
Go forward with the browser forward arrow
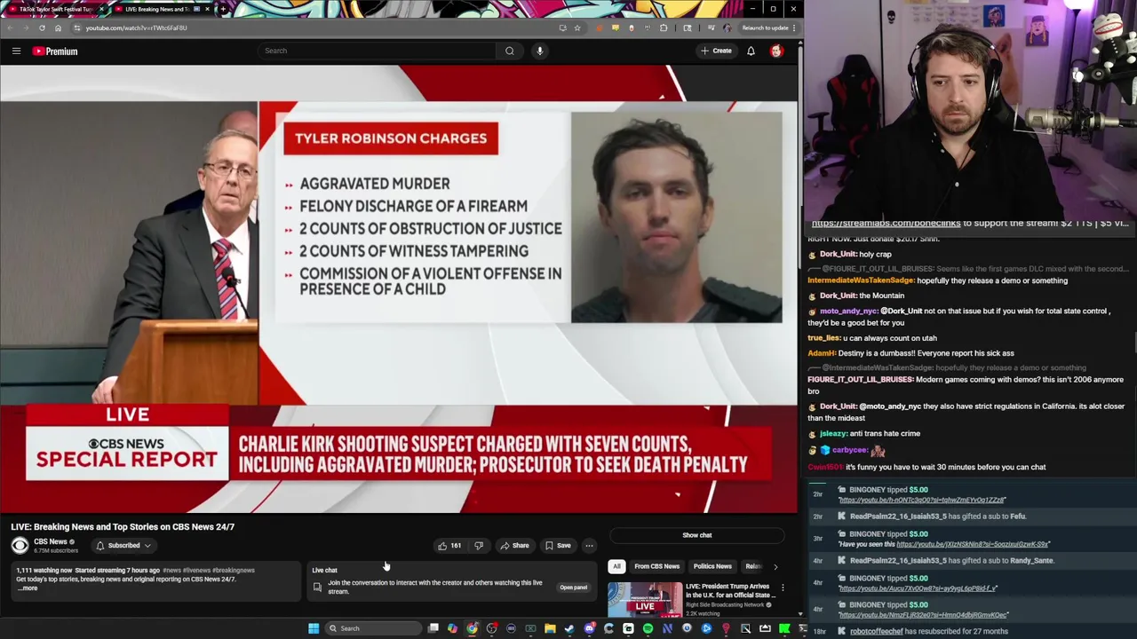coord(26,28)
